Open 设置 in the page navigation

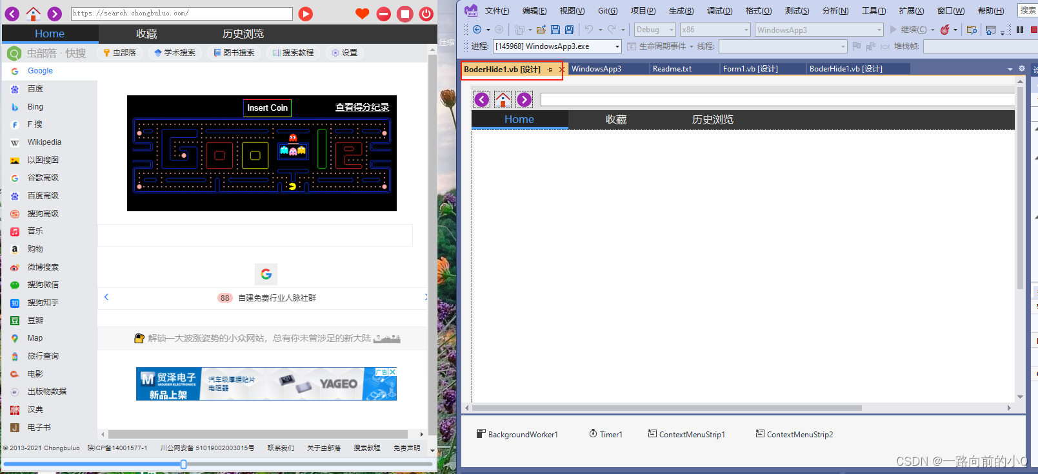(x=344, y=53)
